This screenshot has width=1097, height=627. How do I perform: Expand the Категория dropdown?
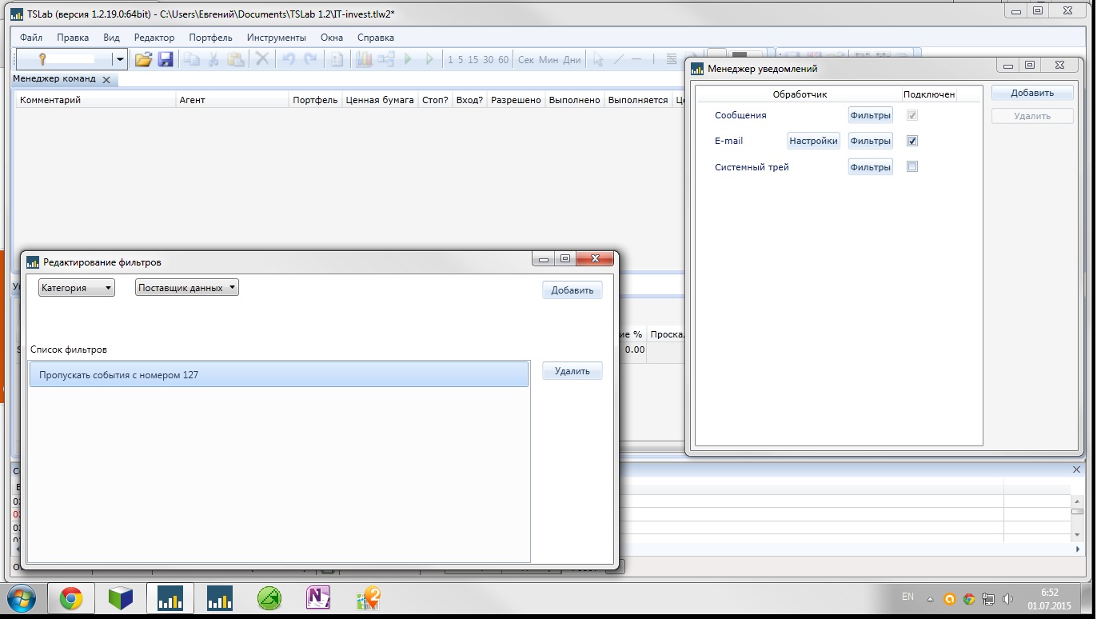pos(76,288)
